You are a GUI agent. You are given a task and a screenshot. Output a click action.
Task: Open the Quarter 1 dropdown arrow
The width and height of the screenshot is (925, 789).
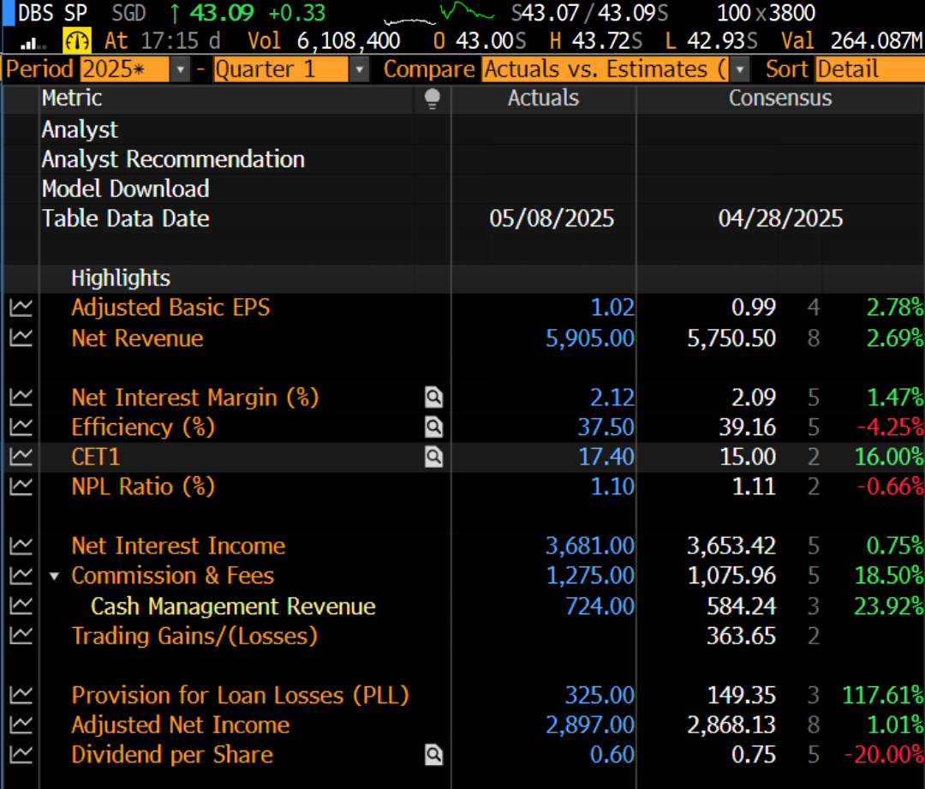(359, 69)
